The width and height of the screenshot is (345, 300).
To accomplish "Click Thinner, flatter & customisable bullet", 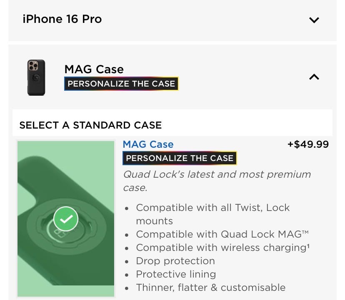I will coord(210,288).
